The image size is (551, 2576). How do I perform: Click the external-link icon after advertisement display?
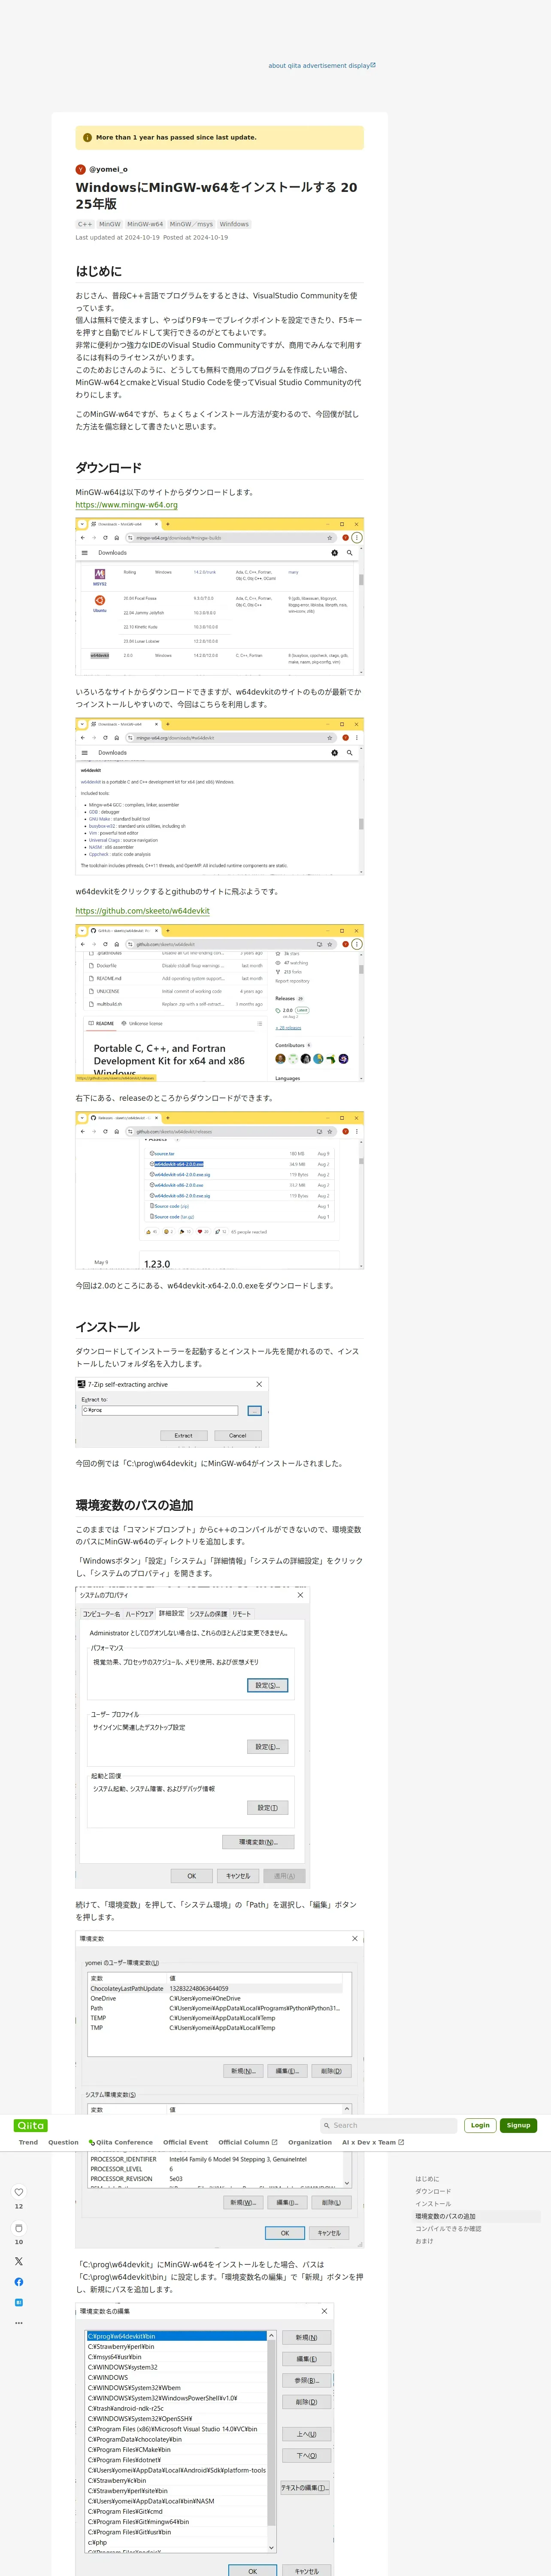click(x=373, y=65)
